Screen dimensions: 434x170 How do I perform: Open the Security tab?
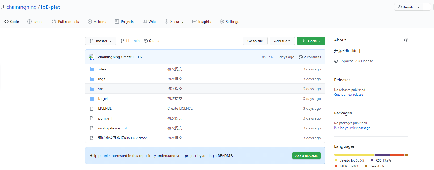tap(174, 22)
